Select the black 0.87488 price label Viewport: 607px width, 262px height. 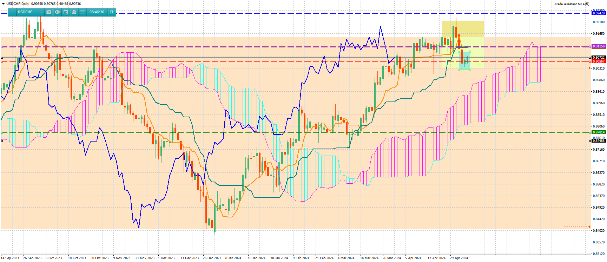pos(599,141)
